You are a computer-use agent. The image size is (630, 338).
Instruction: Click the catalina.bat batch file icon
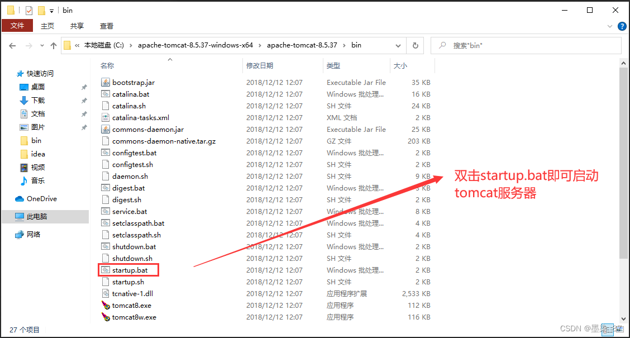pos(105,94)
